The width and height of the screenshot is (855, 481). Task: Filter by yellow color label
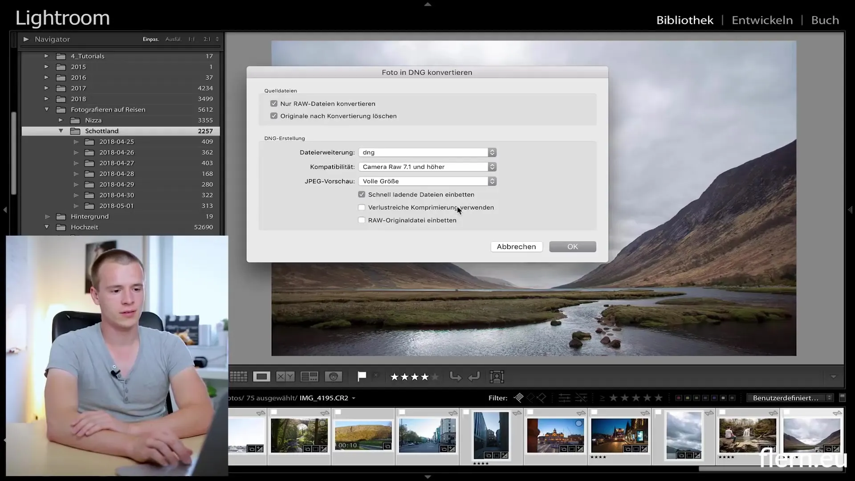[687, 398]
